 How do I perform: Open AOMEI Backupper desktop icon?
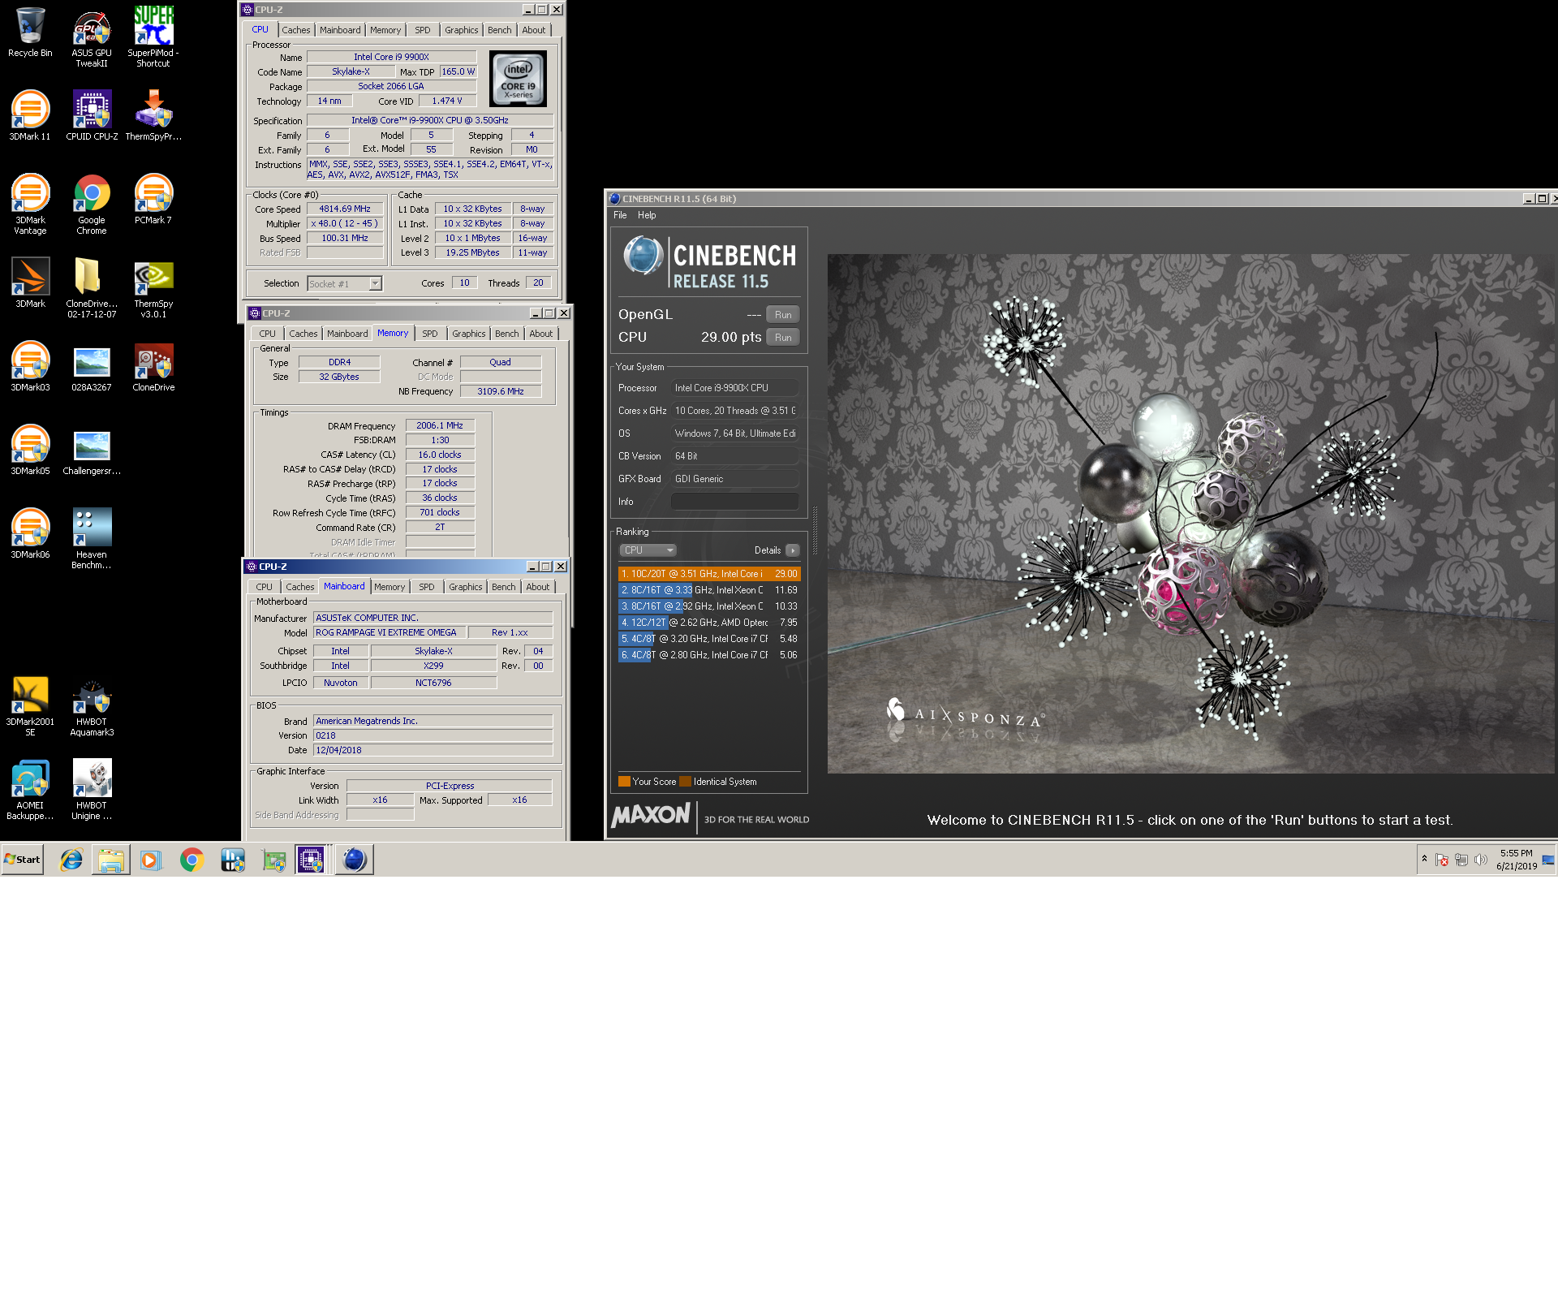coord(30,790)
